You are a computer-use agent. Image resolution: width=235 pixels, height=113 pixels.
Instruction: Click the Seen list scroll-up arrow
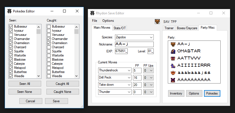pos(39,27)
